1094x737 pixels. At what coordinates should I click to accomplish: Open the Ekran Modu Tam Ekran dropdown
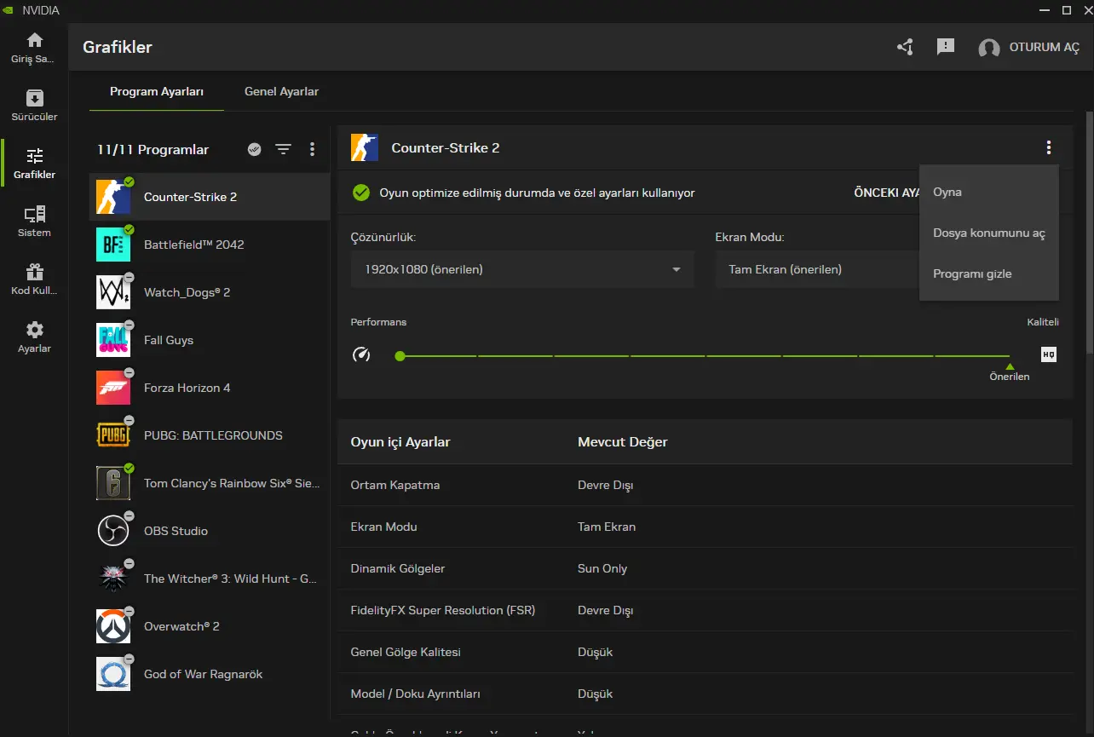click(817, 269)
